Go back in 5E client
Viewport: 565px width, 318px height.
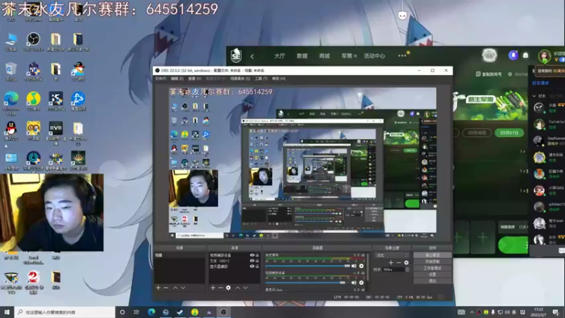click(252, 57)
